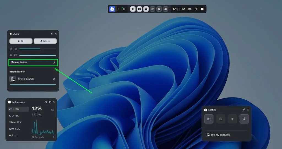The width and height of the screenshot is (282, 149).
Task: Mute microphone with Mic on button
Action: pos(45,41)
